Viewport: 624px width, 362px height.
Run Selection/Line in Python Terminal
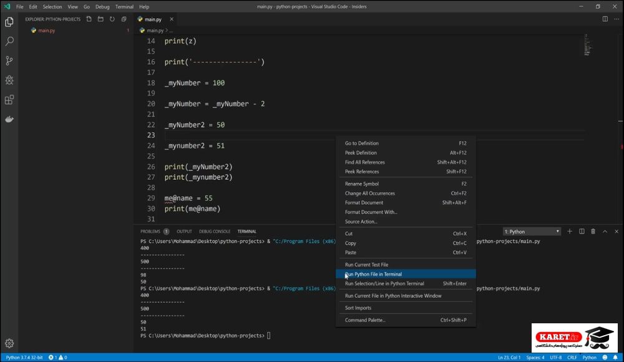pos(406,284)
